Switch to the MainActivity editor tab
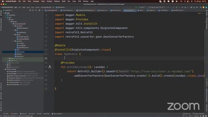 116,10
